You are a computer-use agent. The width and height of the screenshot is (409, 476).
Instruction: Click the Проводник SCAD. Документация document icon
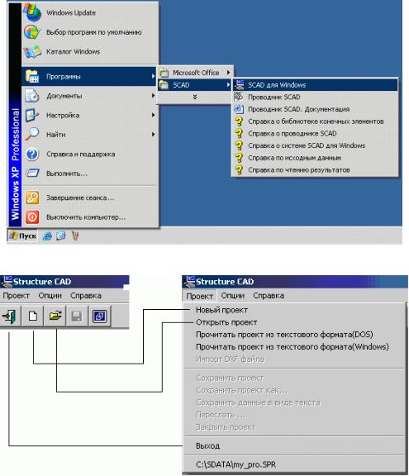(239, 109)
